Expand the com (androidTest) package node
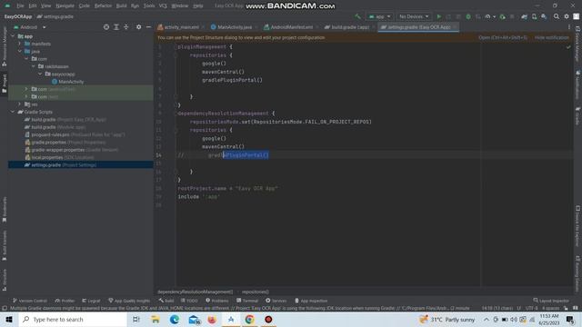582x327 pixels. 26,89
